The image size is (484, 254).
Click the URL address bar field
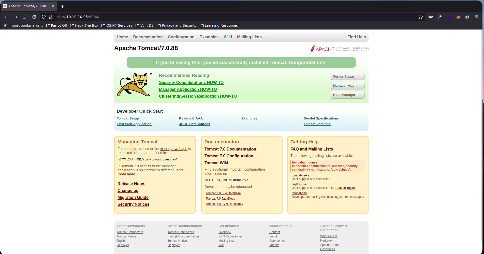click(232, 17)
